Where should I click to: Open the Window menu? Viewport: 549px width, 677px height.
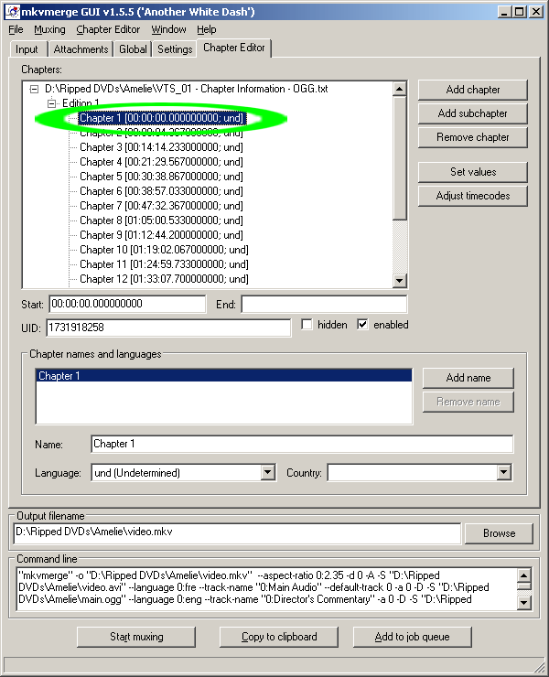click(168, 30)
